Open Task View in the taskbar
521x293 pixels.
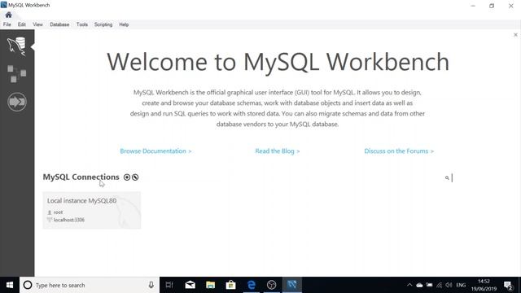click(x=169, y=285)
